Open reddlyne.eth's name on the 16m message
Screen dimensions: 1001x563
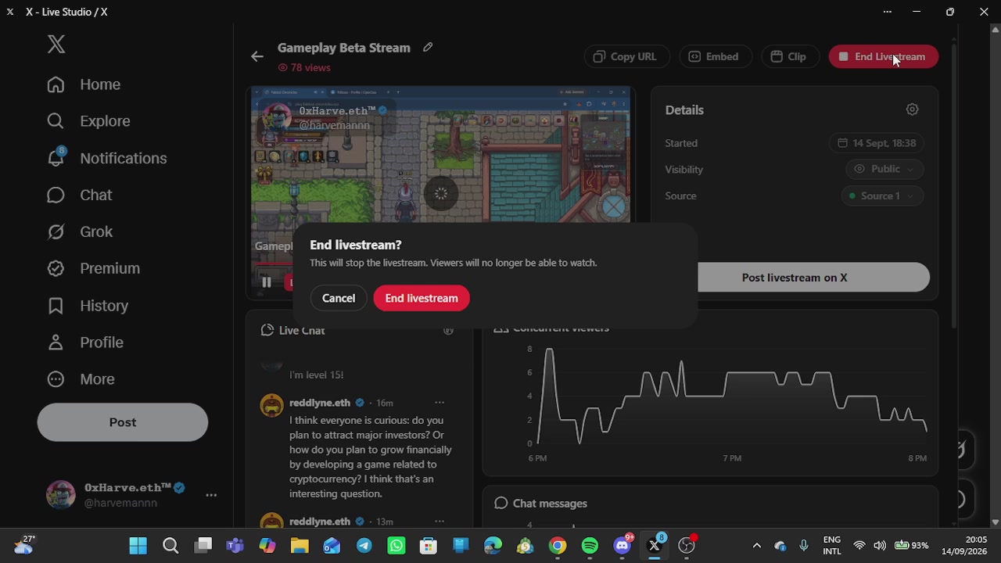(x=320, y=403)
